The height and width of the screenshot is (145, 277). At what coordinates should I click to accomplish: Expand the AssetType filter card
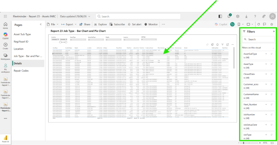click(x=266, y=64)
